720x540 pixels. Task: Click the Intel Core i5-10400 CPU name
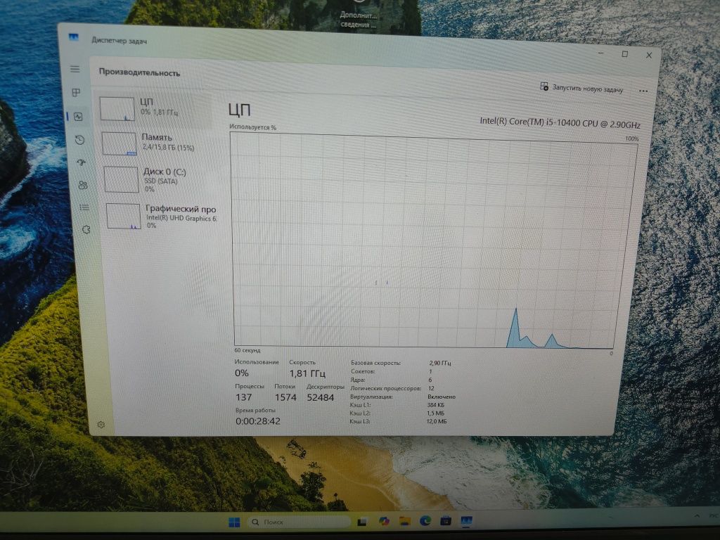click(x=560, y=122)
